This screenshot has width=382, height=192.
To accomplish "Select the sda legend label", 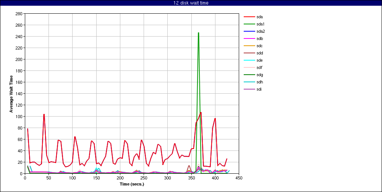I will pos(259,17).
